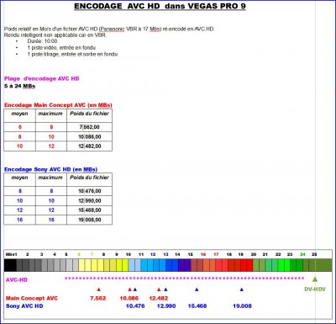336x324 pixels.
Task: Click the green DV-HDV triangle marker
Action: (315, 279)
